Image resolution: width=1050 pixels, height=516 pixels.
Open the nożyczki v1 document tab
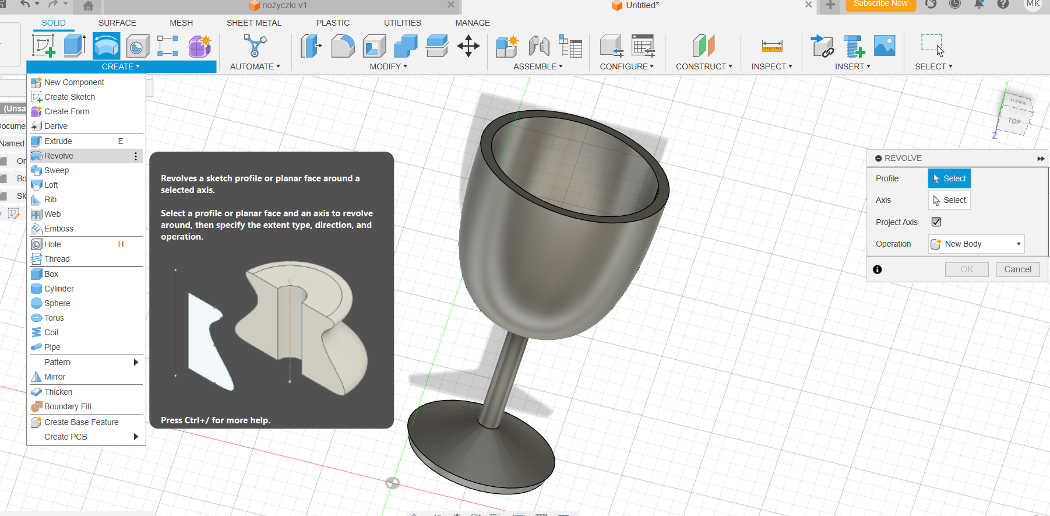pyautogui.click(x=278, y=5)
